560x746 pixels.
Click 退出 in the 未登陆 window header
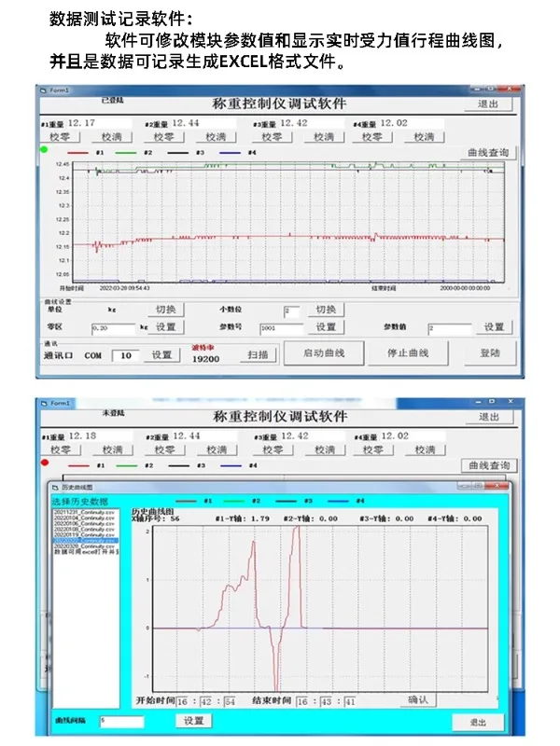489,417
